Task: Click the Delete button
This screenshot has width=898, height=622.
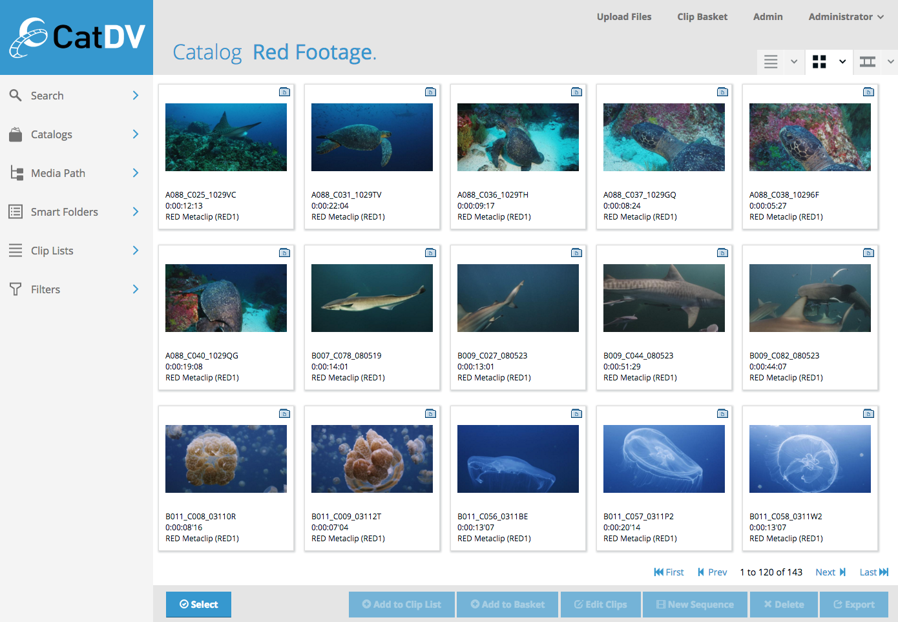Action: [784, 605]
